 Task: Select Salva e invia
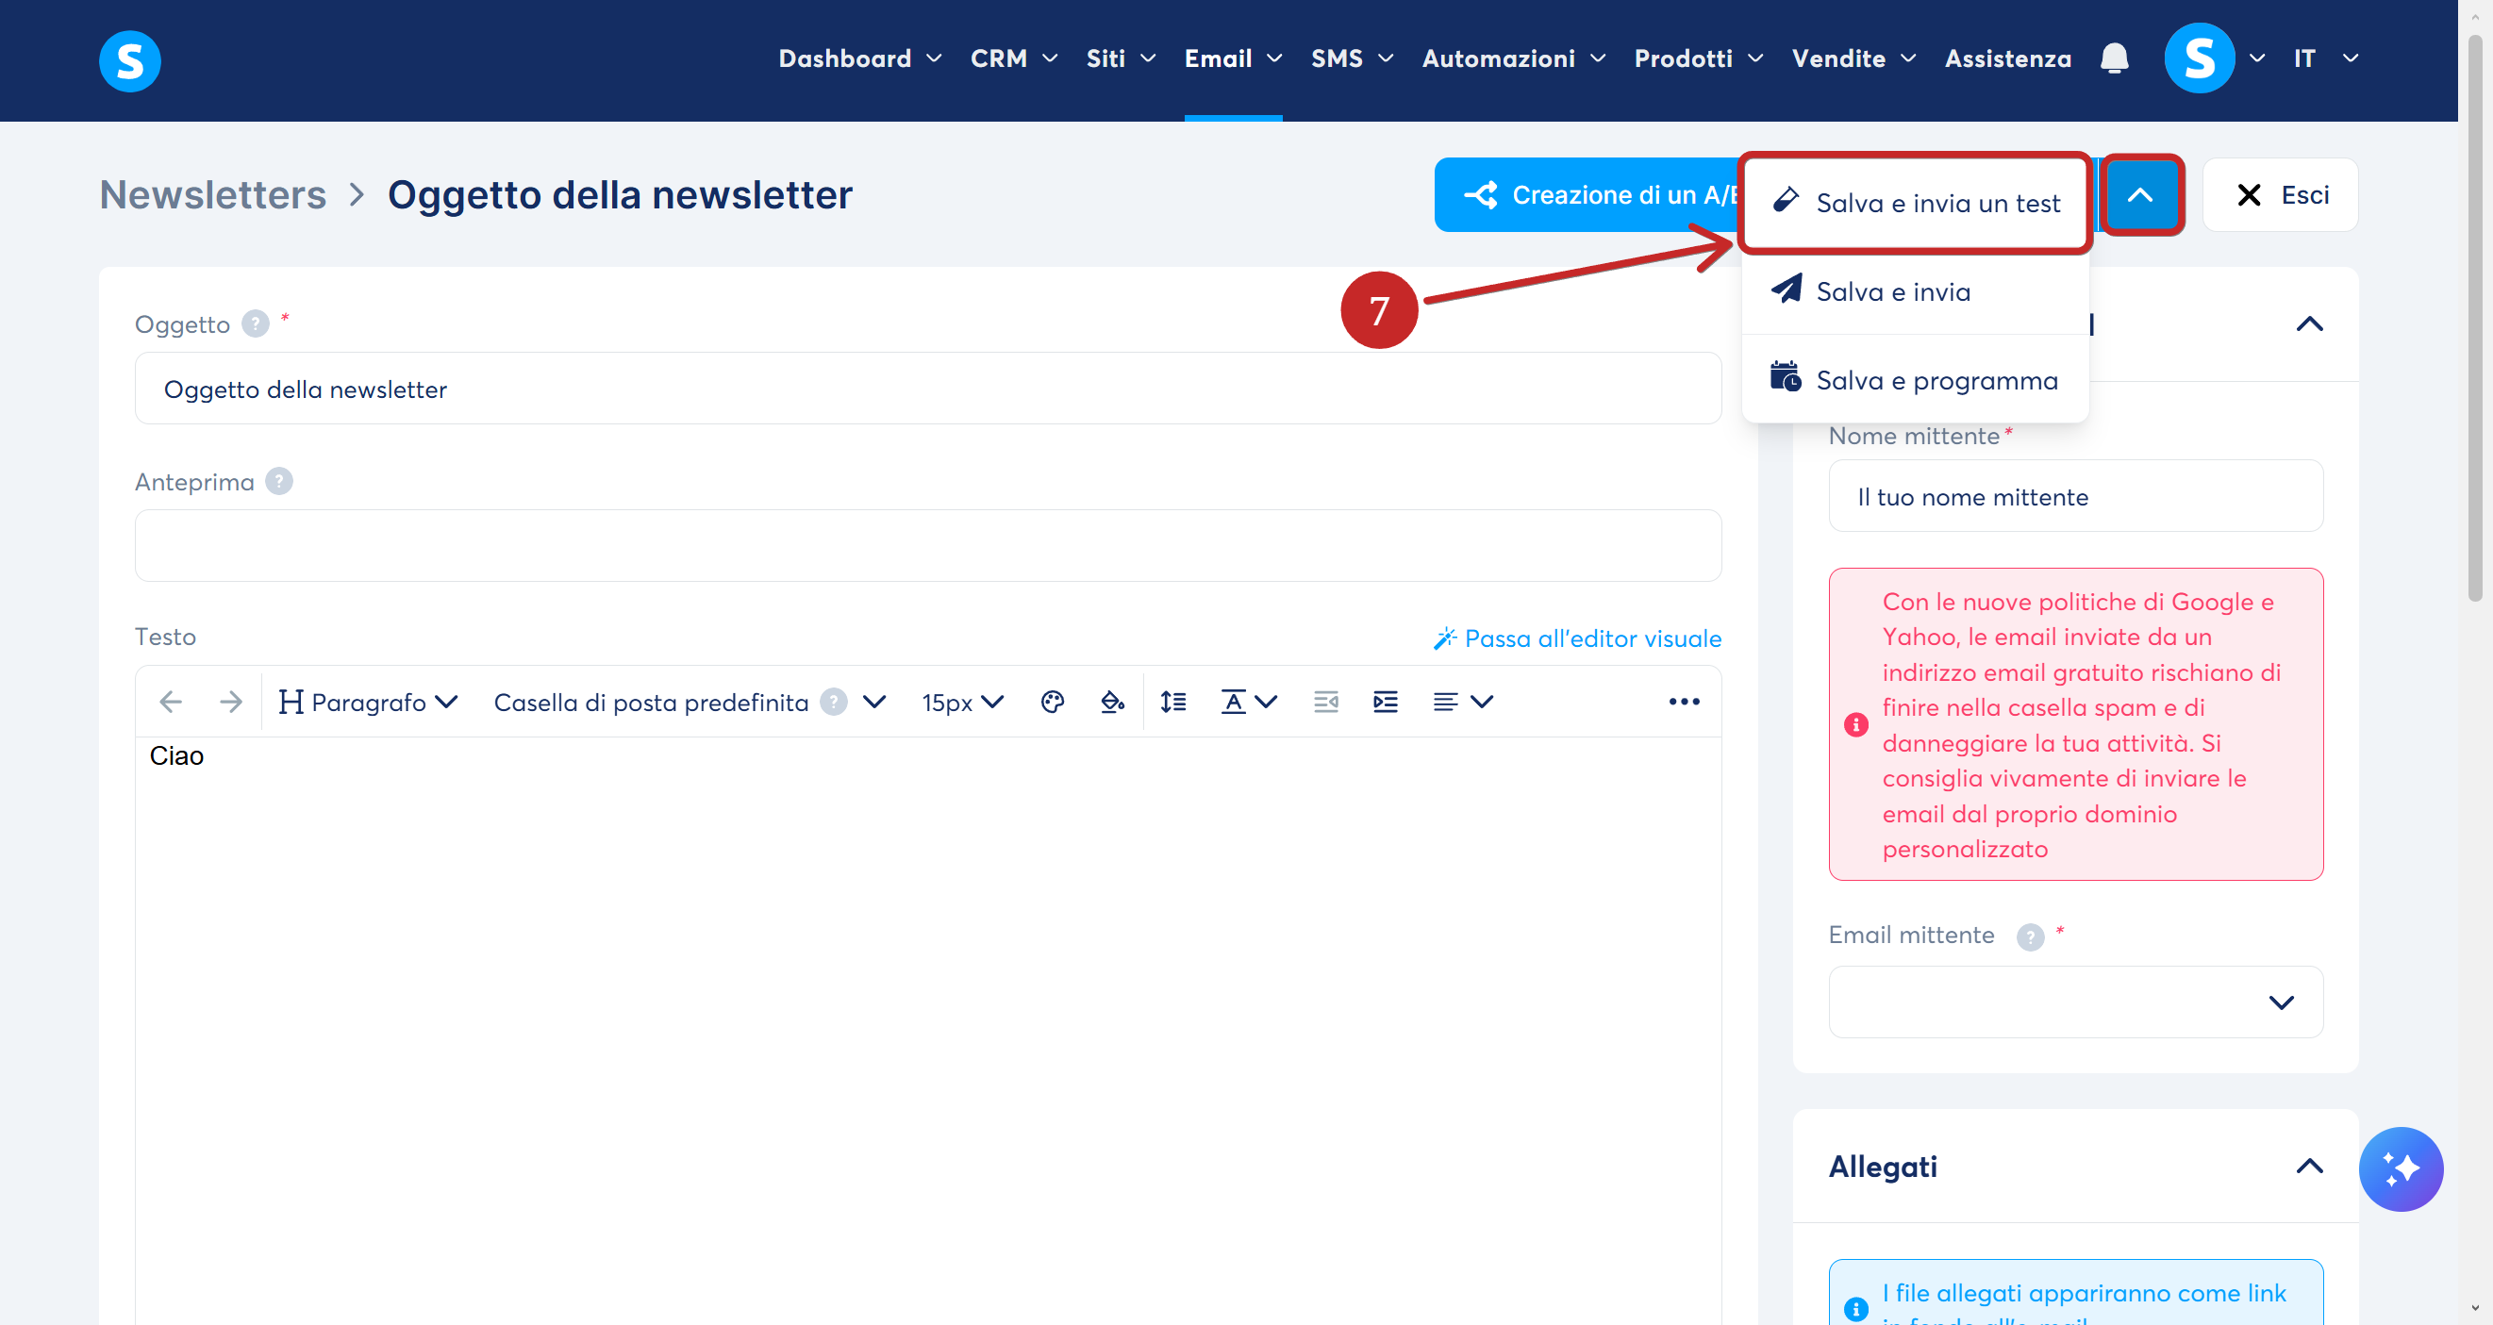[x=1914, y=290]
